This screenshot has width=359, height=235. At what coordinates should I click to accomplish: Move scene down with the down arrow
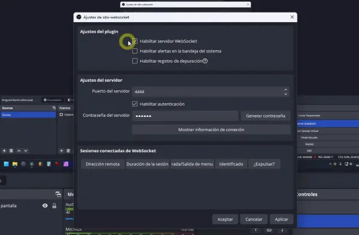click(26, 150)
